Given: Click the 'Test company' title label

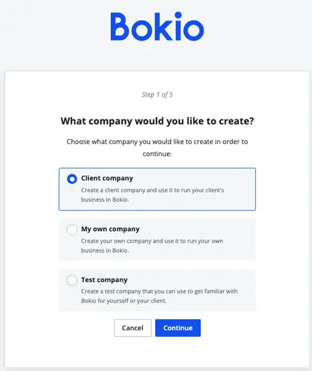Looking at the screenshot, I should click(104, 280).
